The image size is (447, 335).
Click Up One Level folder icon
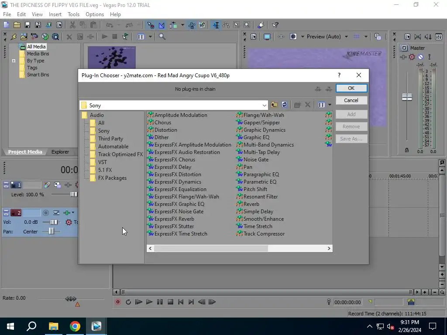coord(274,105)
